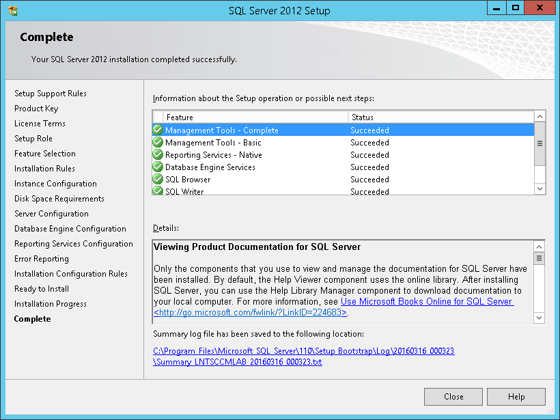The width and height of the screenshot is (560, 420).
Task: Select the Reporting Services - Native row
Action: [344, 154]
